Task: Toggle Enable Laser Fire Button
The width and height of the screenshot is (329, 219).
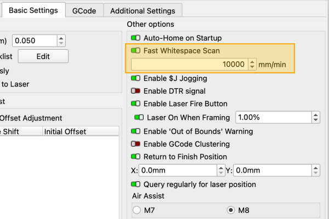Action: (136, 103)
